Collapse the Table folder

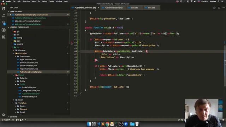pos(16,84)
